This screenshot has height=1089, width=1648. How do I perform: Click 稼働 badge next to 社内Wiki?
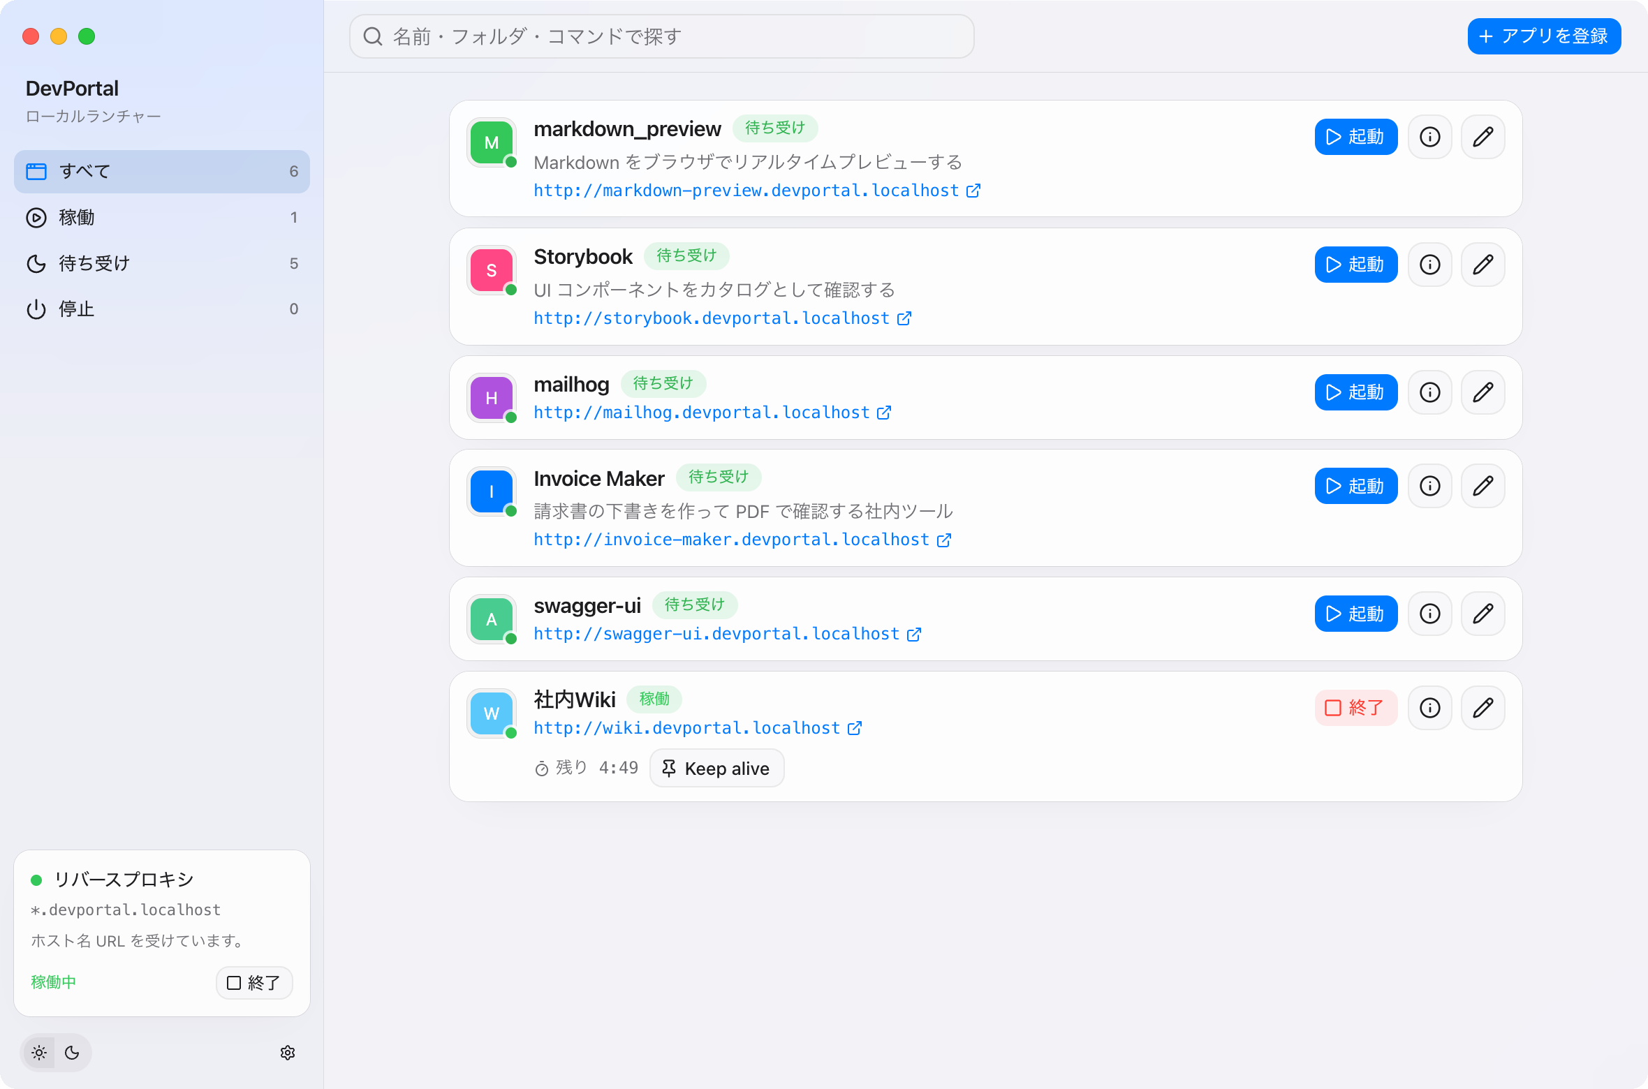(x=654, y=699)
